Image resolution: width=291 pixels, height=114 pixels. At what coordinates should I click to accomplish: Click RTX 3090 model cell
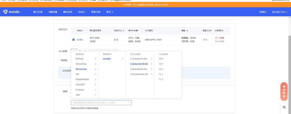click(95, 38)
